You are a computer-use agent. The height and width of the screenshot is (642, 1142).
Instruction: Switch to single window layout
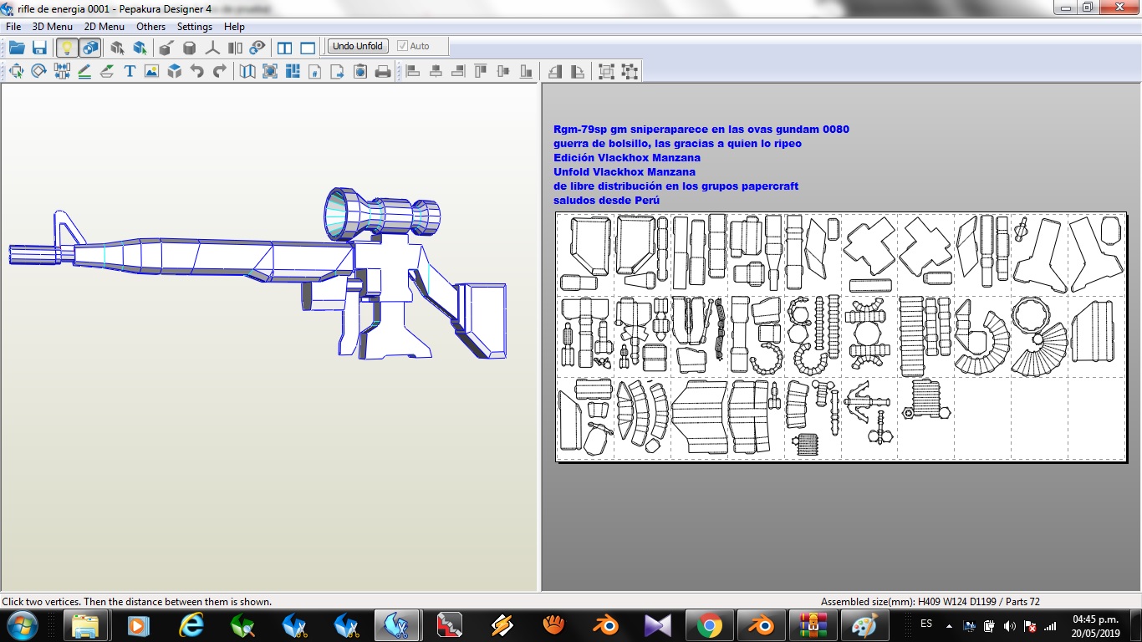click(x=308, y=47)
